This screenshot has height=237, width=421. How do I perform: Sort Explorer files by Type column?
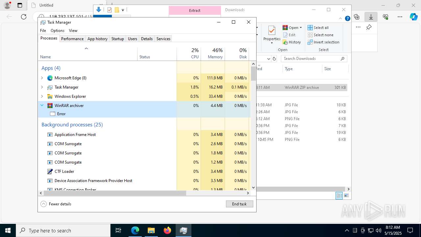pyautogui.click(x=302, y=69)
